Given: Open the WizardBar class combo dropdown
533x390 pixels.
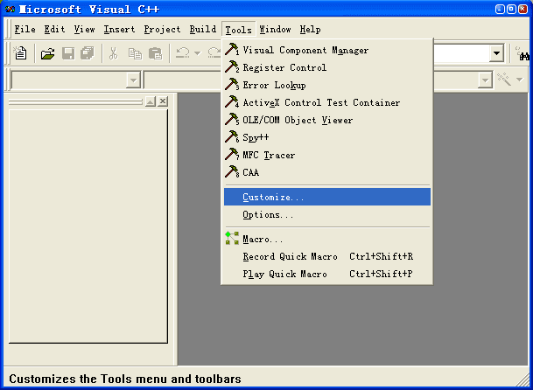Looking at the screenshot, I should point(133,80).
